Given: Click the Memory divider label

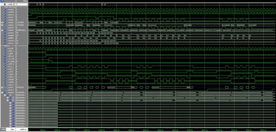Looking at the screenshot, I should pyautogui.click(x=7, y=46).
